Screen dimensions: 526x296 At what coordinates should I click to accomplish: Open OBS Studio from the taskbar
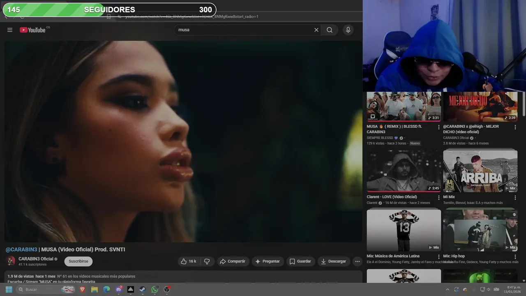[x=167, y=289]
